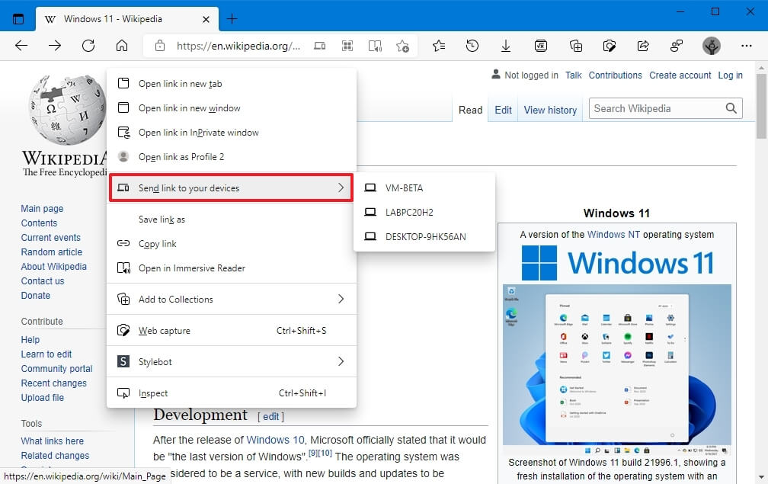This screenshot has height=484, width=768.
Task: Click the Log in link
Action: tap(730, 75)
